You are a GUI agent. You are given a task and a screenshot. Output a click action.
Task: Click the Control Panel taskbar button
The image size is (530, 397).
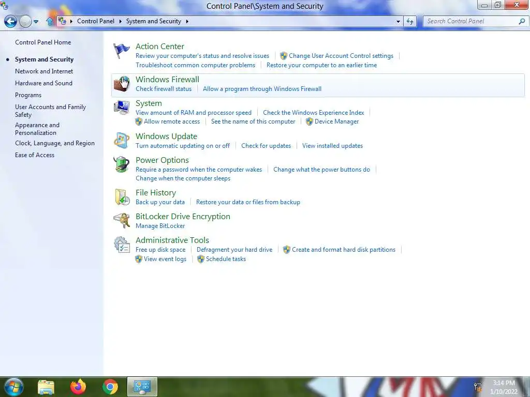click(x=142, y=387)
